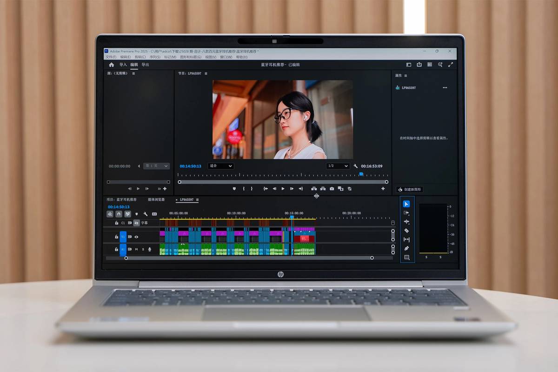Image resolution: width=558 pixels, height=372 pixels.
Task: Toggle the lock on track A1
Action: coord(117,249)
